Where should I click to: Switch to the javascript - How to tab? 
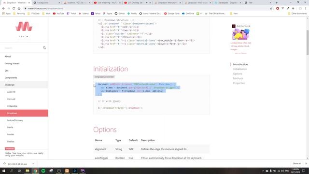(198, 3)
